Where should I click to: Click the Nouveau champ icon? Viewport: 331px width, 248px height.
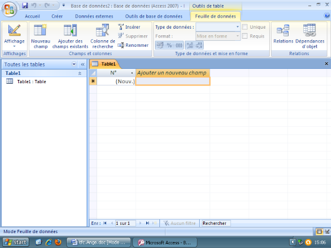pyautogui.click(x=40, y=31)
